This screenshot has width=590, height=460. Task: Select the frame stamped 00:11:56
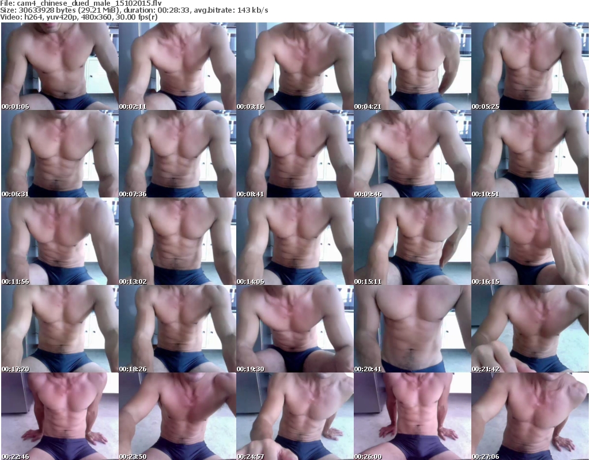(x=60, y=241)
